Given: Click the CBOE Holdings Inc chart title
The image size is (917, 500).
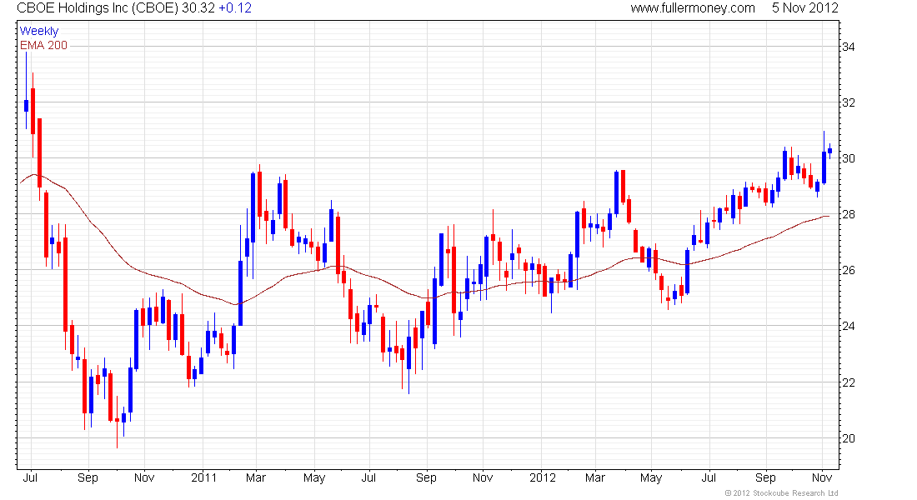Looking at the screenshot, I should coord(97,8).
